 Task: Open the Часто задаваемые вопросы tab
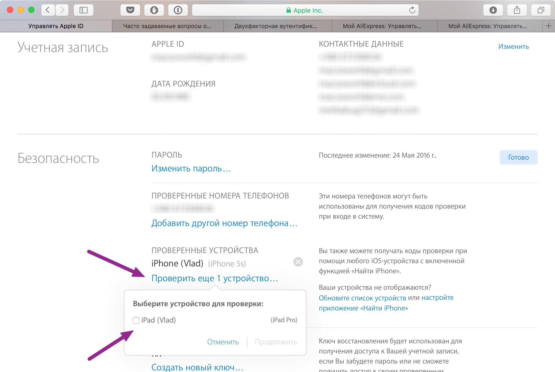point(168,26)
